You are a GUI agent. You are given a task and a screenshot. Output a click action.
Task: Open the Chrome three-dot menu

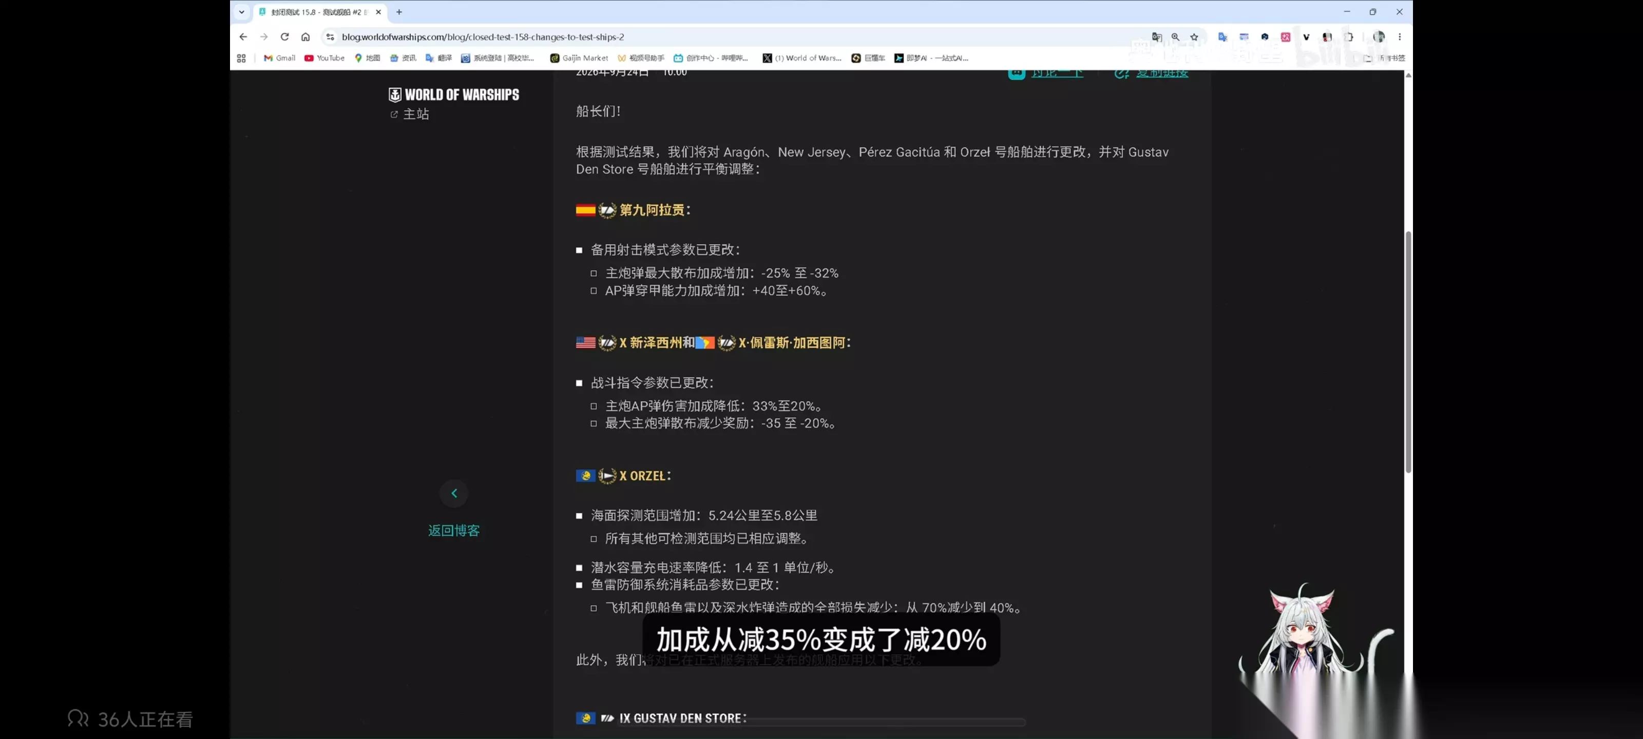(x=1399, y=37)
